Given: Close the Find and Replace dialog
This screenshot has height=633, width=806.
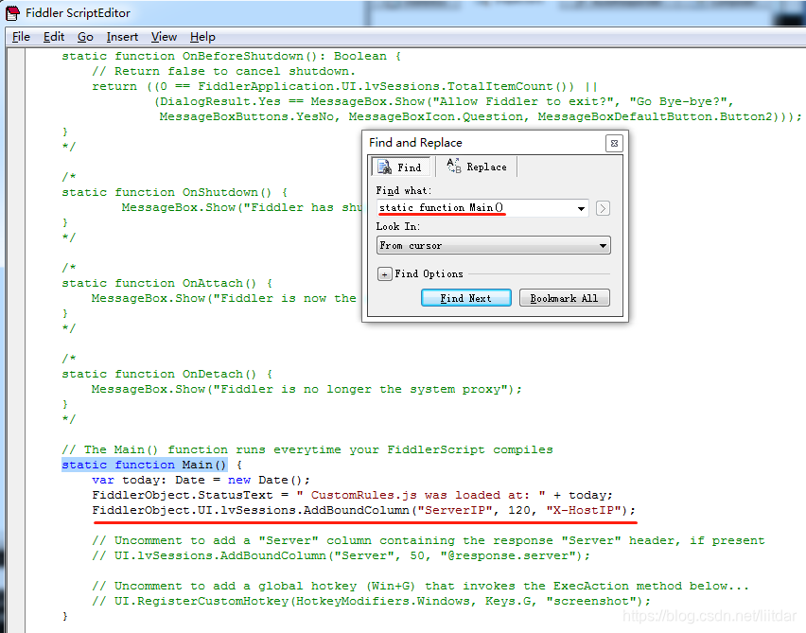Looking at the screenshot, I should point(614,144).
